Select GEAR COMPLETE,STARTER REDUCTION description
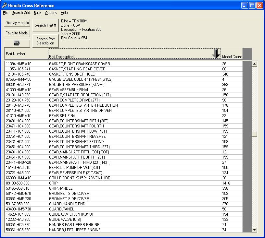 tap(134, 105)
